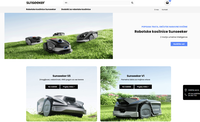Click the Robotske kosilnice Sunseeker hero heading
Screen dimensions: 200x122
coord(161,32)
